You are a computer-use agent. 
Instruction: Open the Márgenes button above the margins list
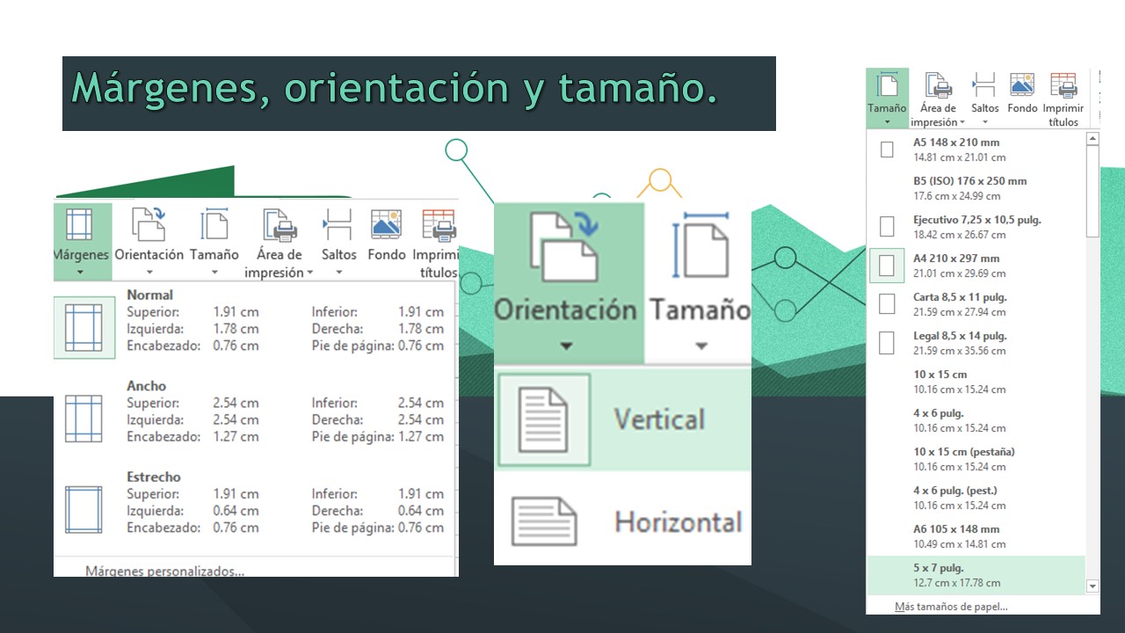(83, 242)
